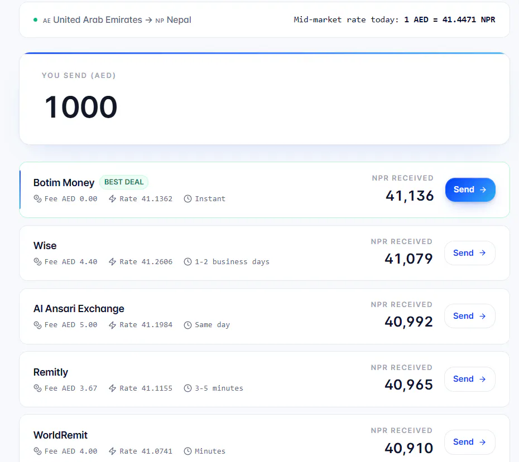Viewport: 519px width, 462px height.
Task: Click the Same day delivery text
Action: [212, 325]
